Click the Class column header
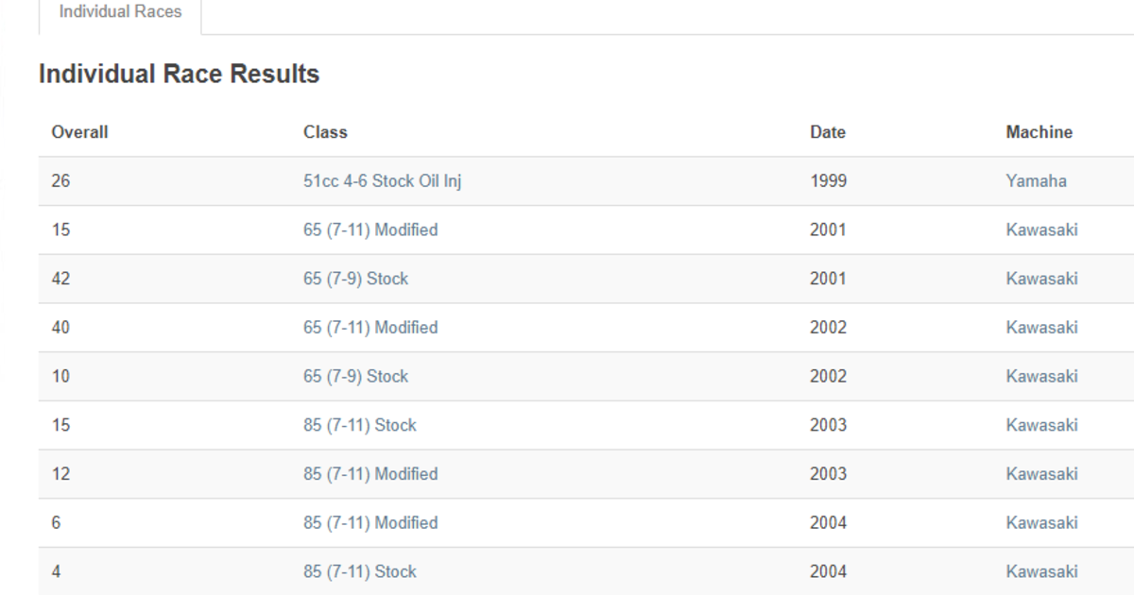1134x595 pixels. (x=325, y=133)
